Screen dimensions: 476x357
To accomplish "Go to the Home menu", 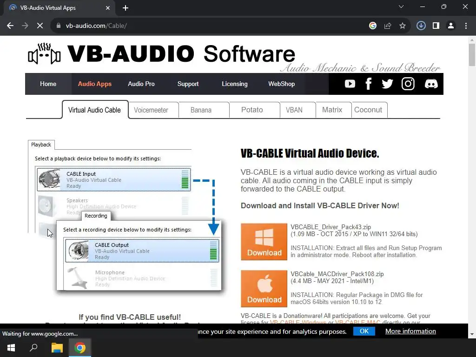I will coord(48,84).
